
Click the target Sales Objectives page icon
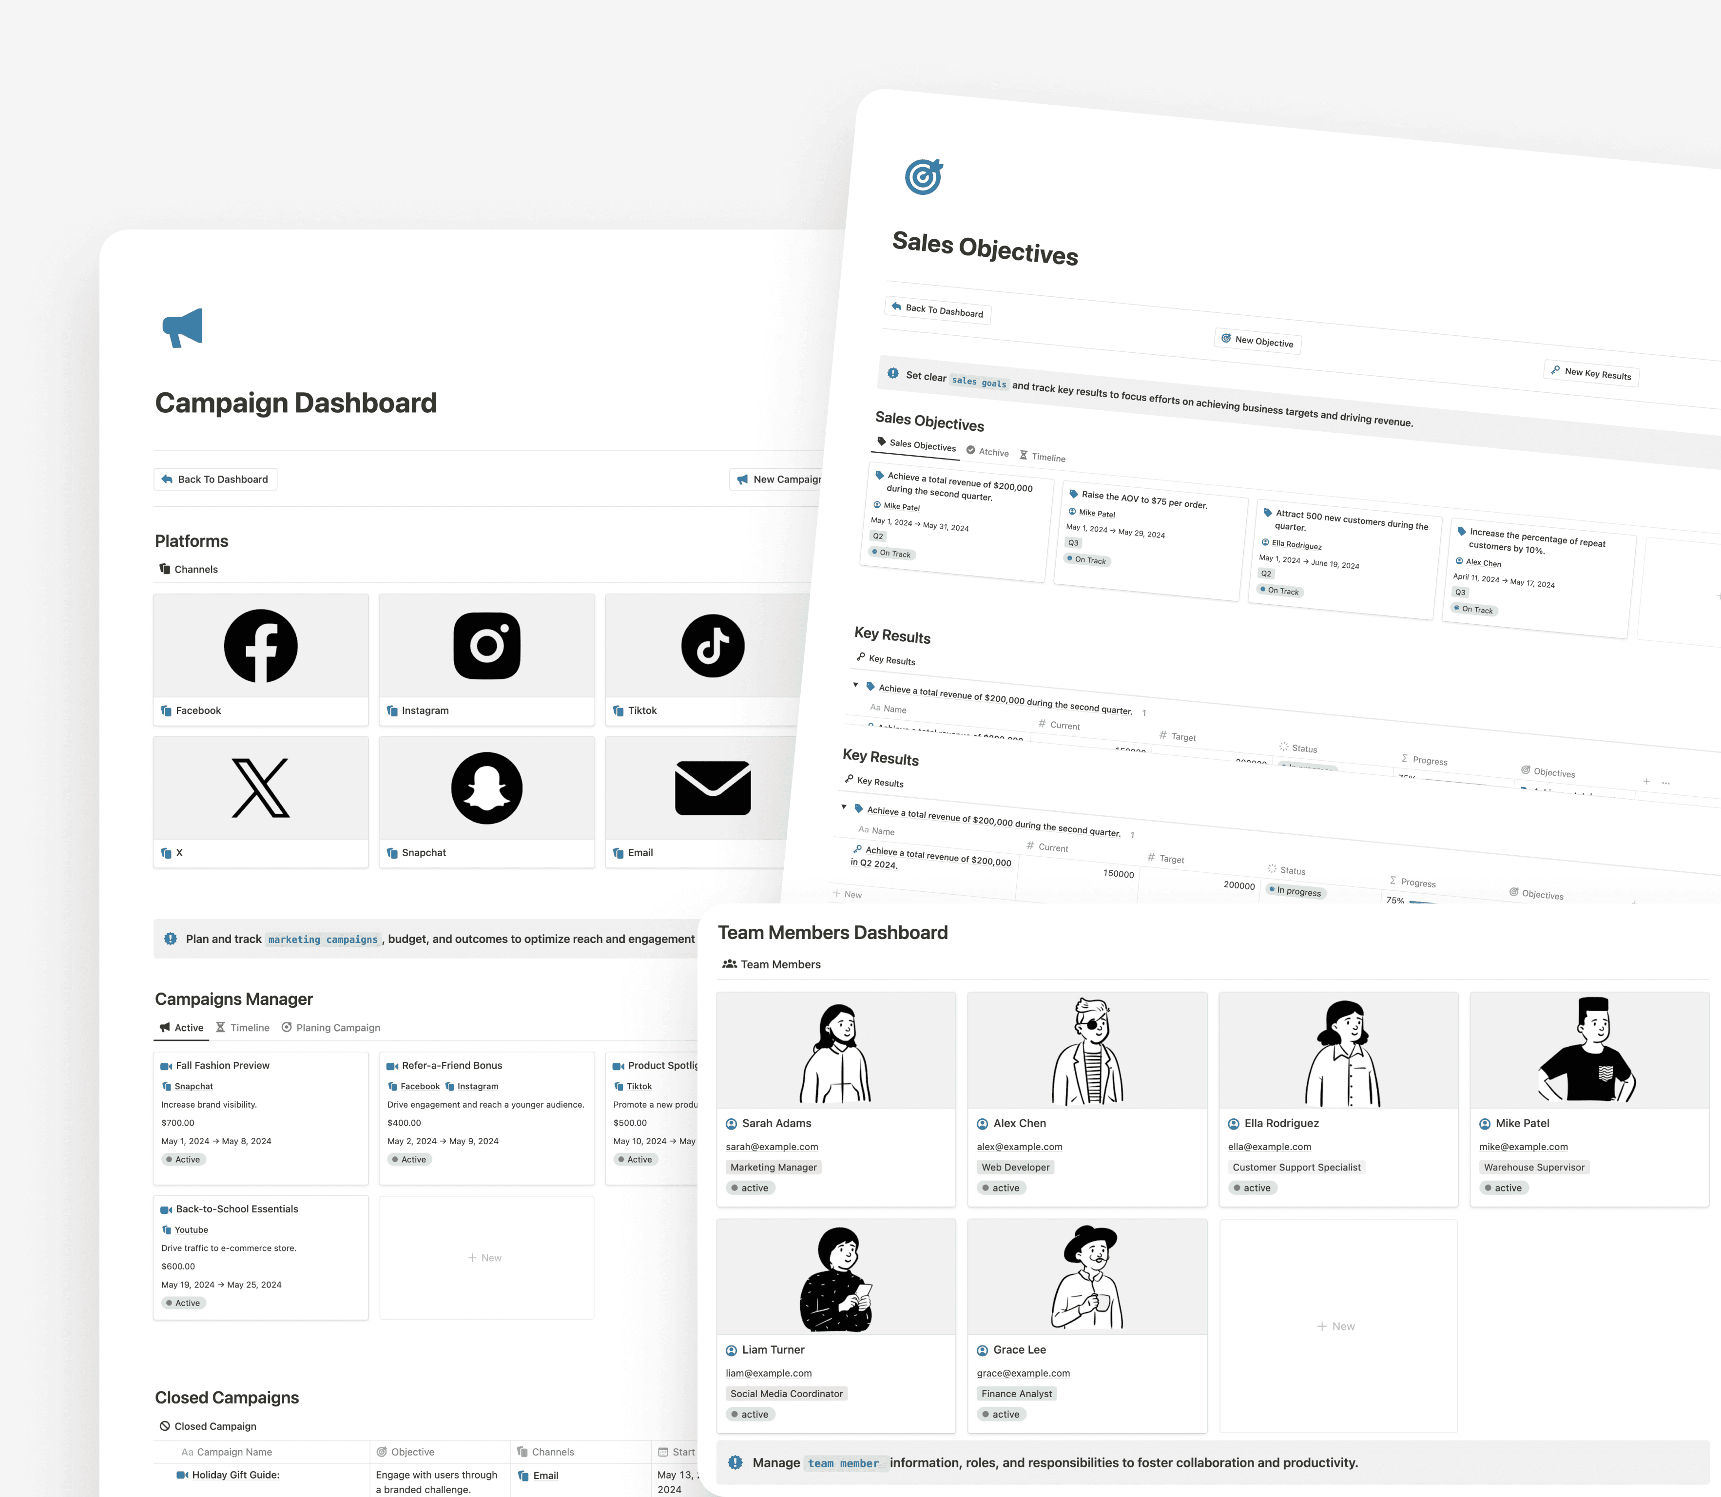(923, 176)
